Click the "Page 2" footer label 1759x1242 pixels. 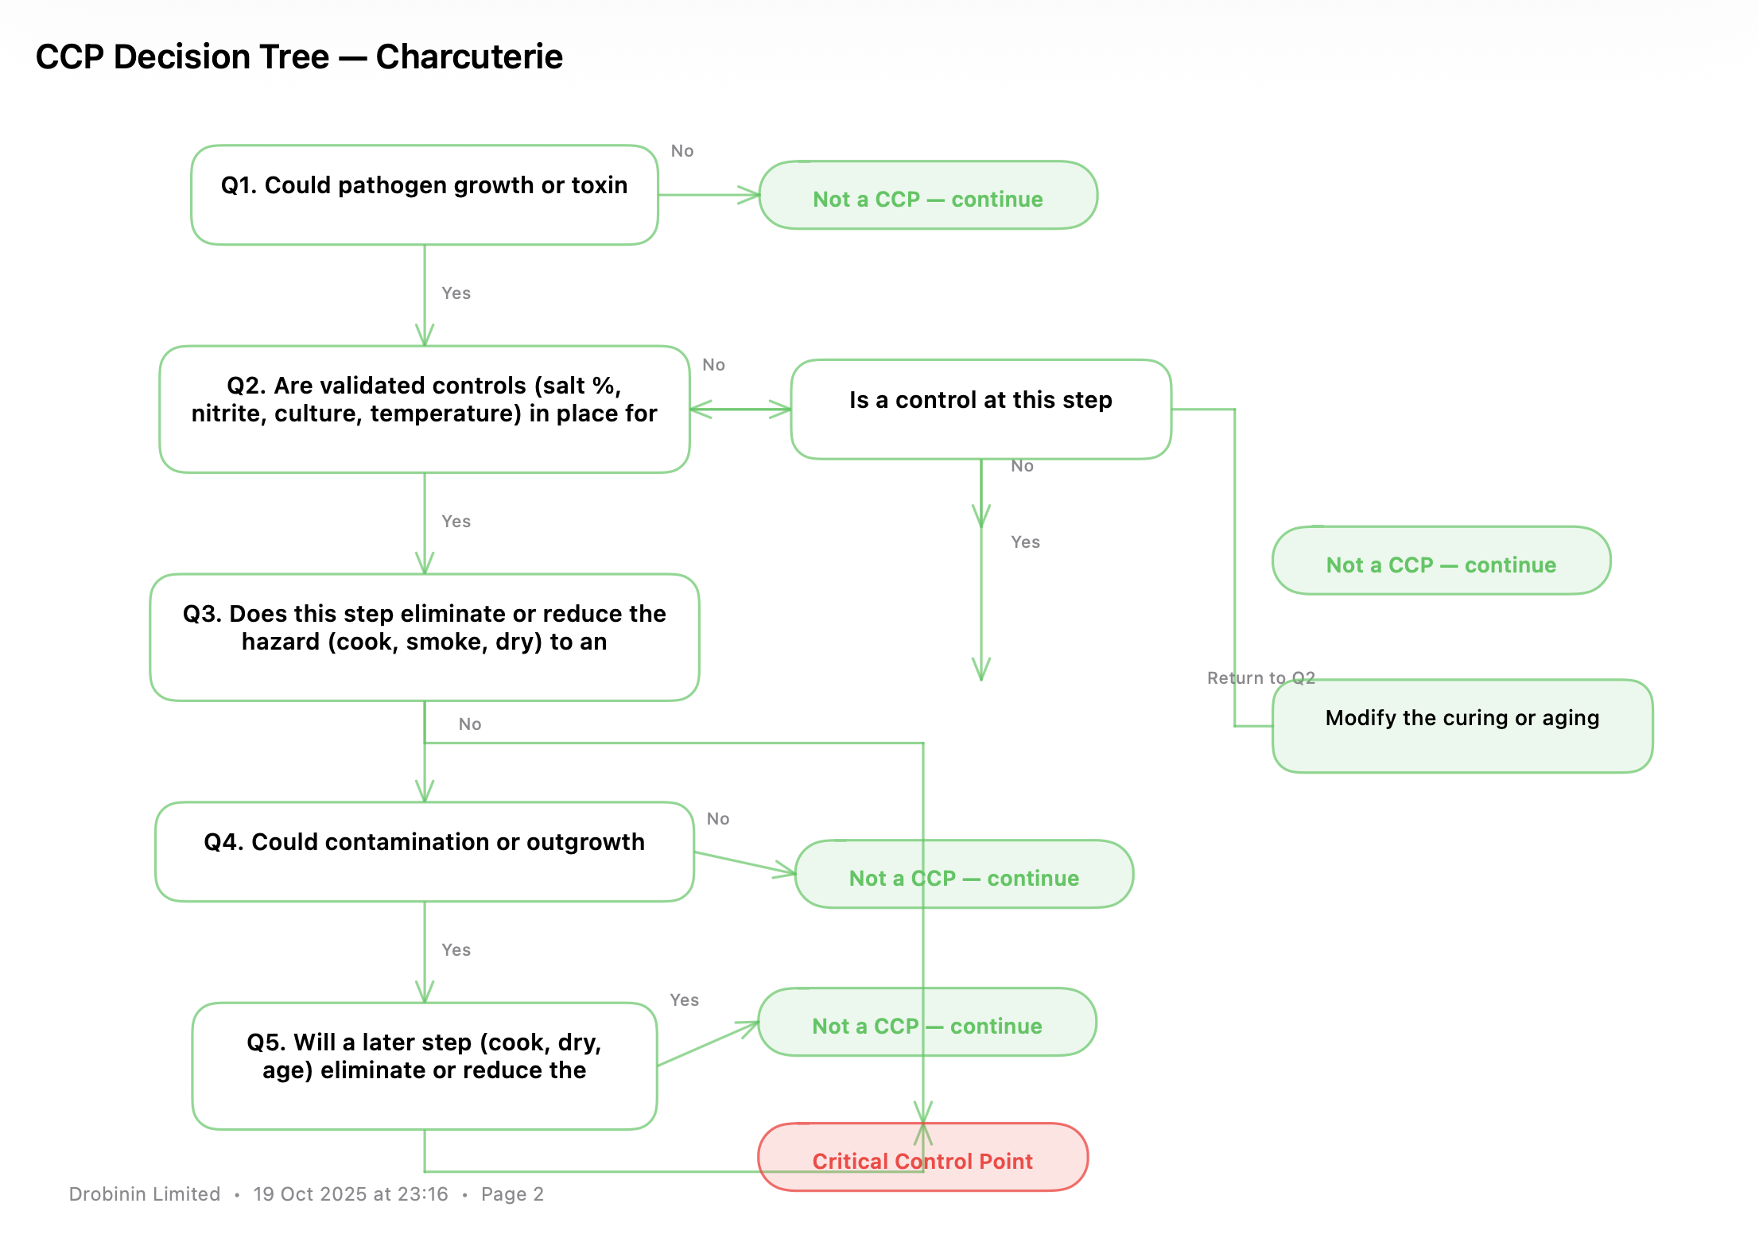pyautogui.click(x=512, y=1194)
